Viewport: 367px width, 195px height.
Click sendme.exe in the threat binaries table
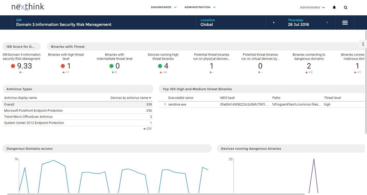coord(177,104)
